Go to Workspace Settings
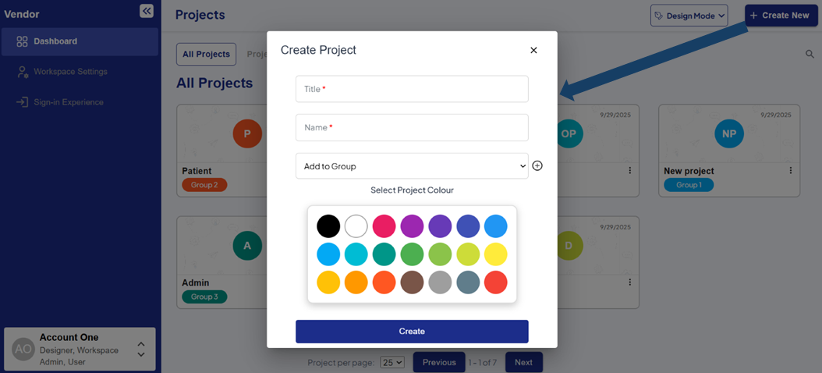Image resolution: width=822 pixels, height=373 pixels. click(70, 72)
